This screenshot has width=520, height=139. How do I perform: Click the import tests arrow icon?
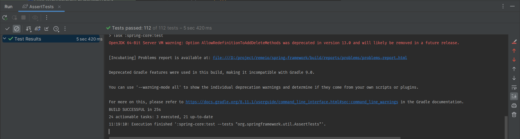click(x=47, y=29)
